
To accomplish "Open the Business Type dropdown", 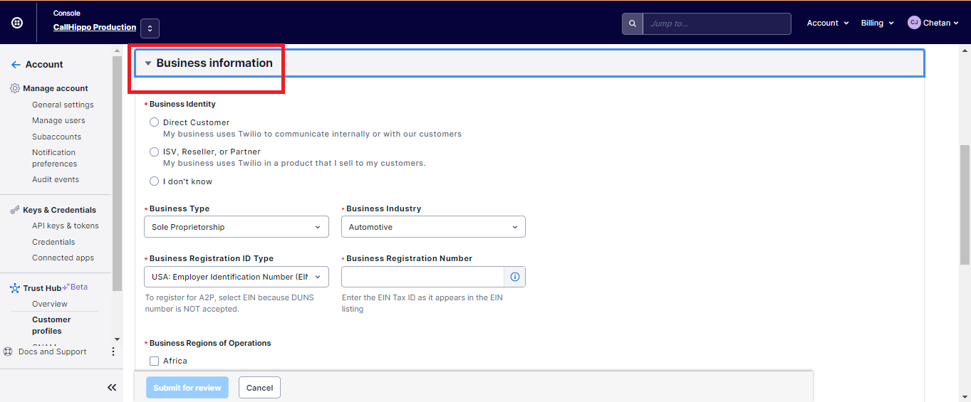I will pyautogui.click(x=237, y=227).
